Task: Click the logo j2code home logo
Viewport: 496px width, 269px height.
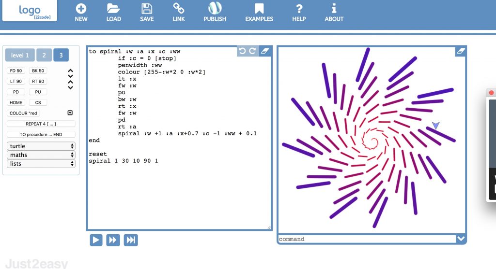Action: (x=30, y=11)
